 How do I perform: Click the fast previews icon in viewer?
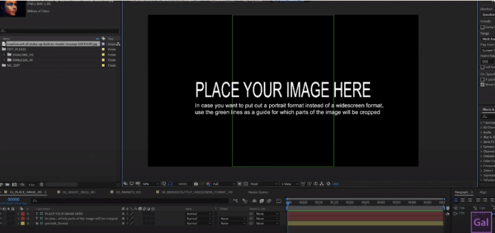309,184
